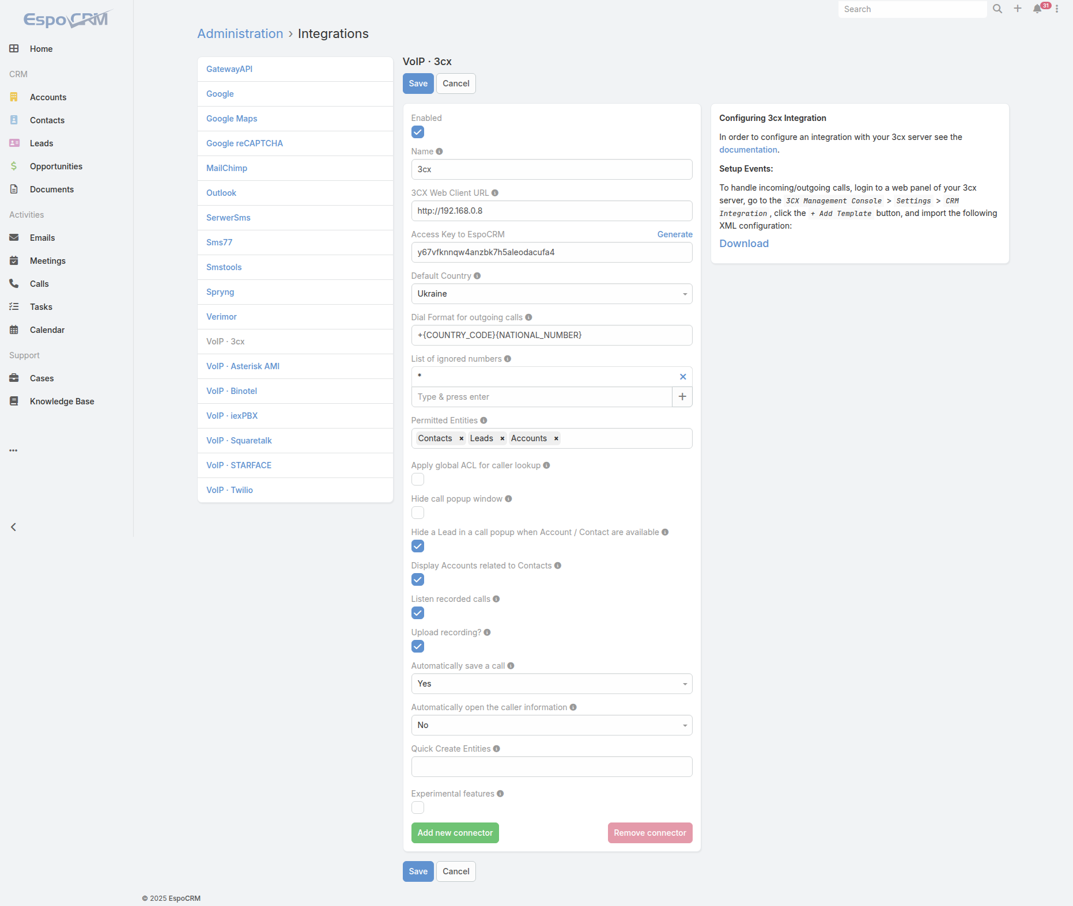Image resolution: width=1073 pixels, height=906 pixels.
Task: Click the Add new connector button
Action: [455, 832]
